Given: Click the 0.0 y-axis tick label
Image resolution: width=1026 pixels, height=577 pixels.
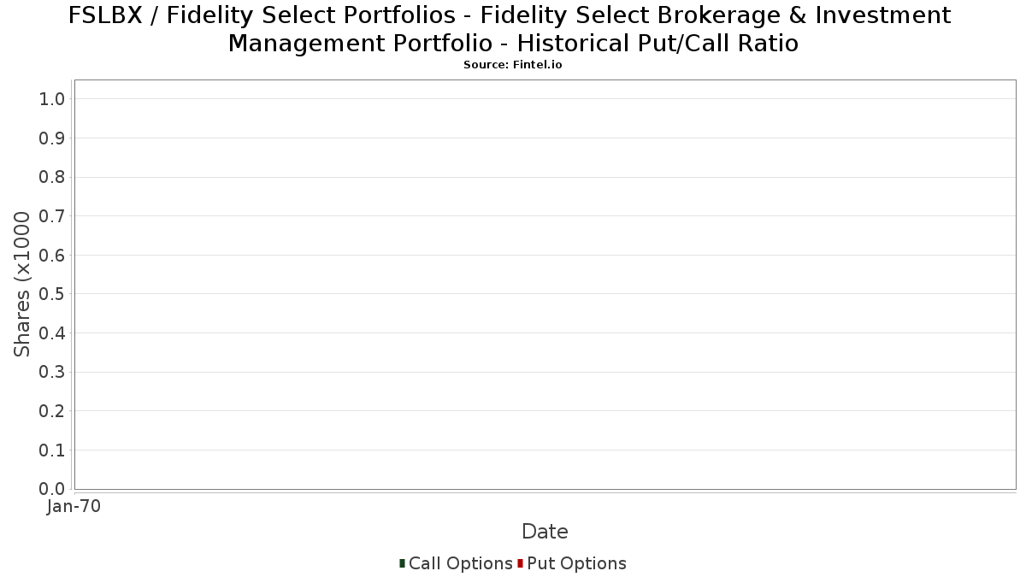Looking at the screenshot, I should (x=52, y=489).
